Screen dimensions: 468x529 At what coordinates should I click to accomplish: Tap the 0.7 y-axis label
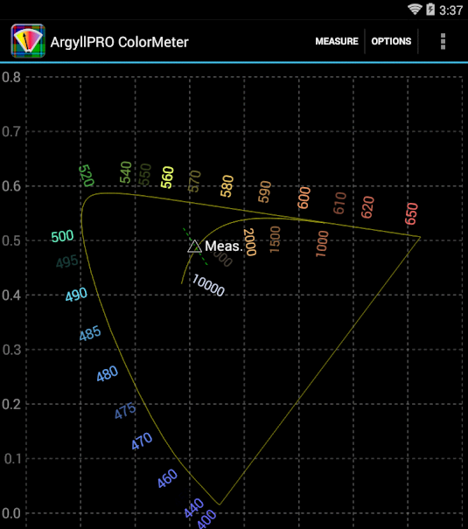click(x=11, y=131)
